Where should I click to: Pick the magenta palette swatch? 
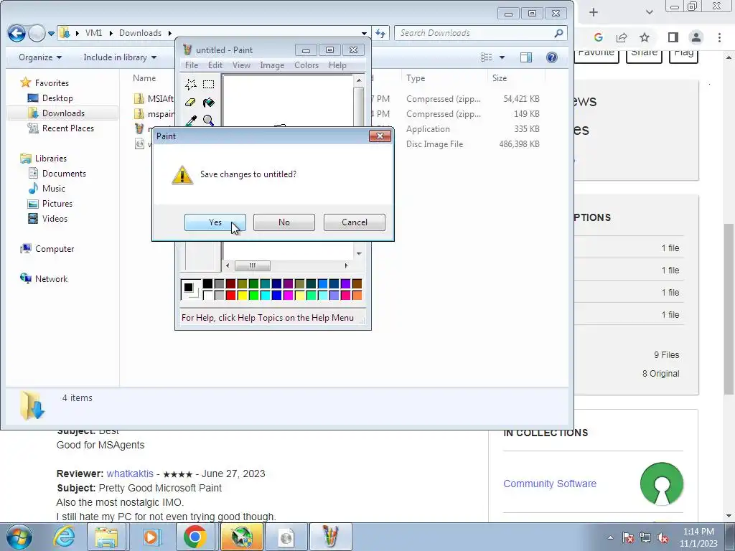click(288, 295)
